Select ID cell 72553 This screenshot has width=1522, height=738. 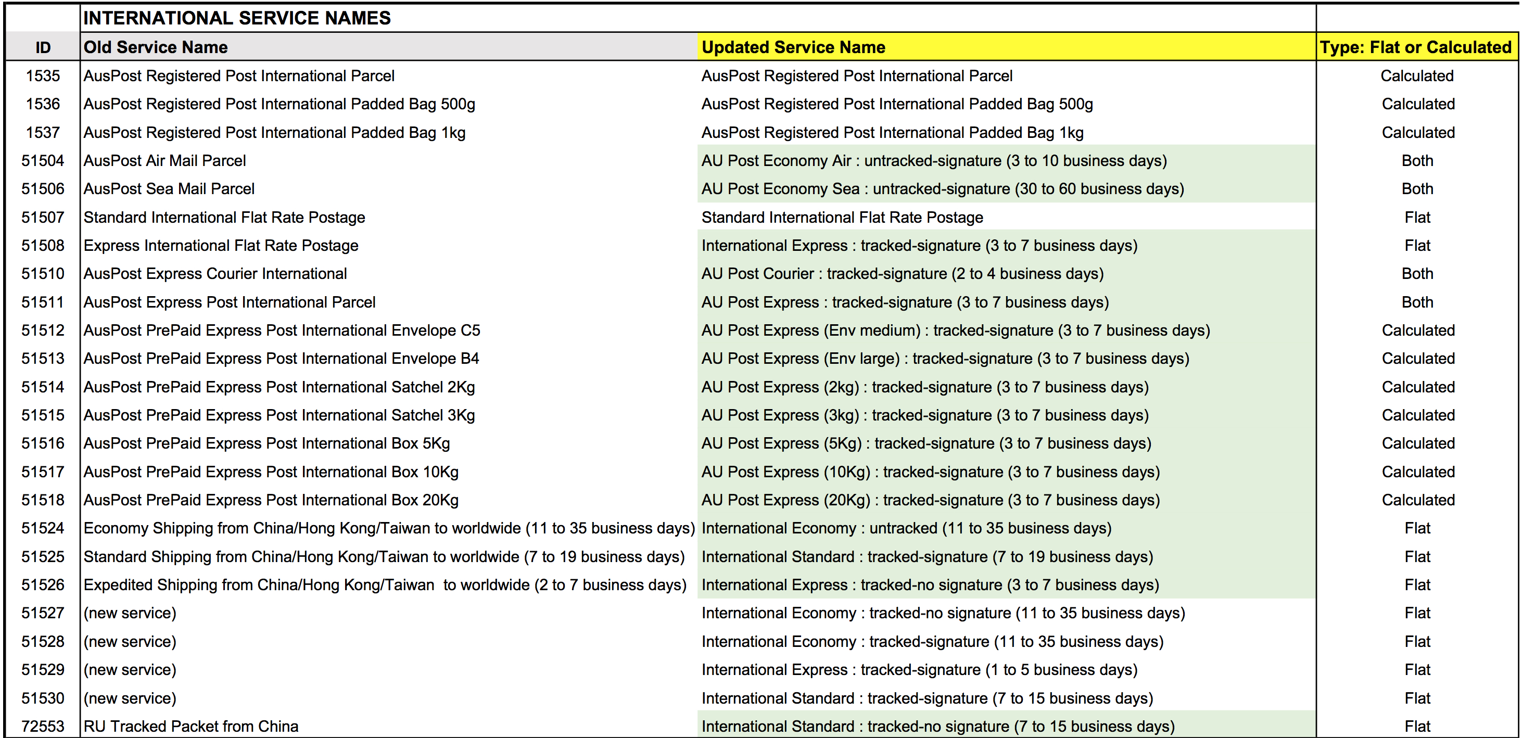pos(43,726)
